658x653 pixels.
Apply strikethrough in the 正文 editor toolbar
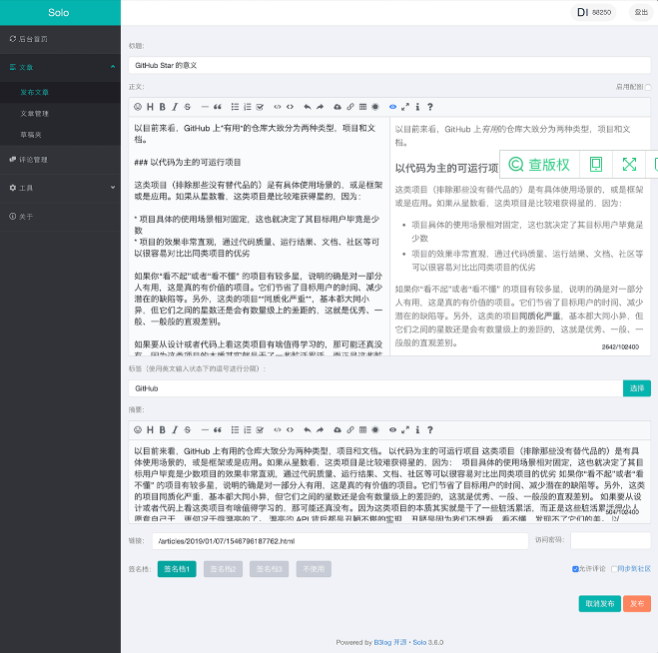click(x=187, y=107)
